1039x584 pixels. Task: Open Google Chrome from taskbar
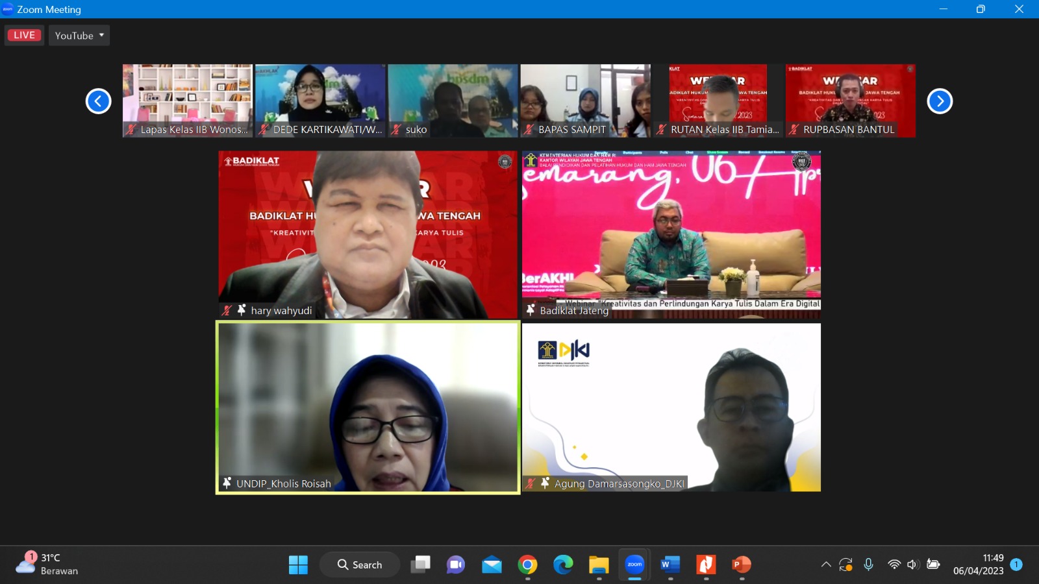pos(527,565)
